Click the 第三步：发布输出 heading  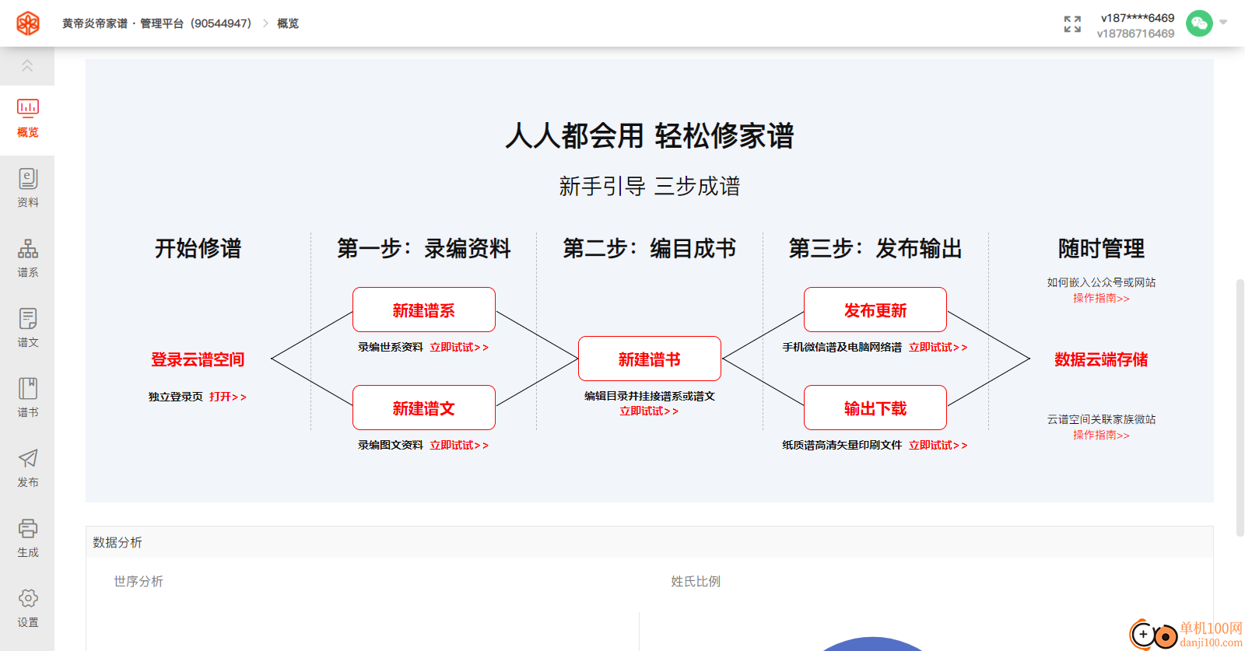pos(875,248)
